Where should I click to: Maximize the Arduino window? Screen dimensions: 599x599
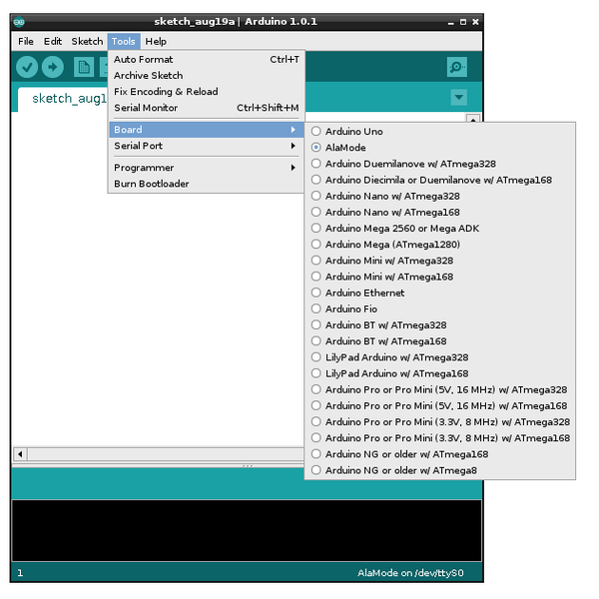(x=463, y=22)
